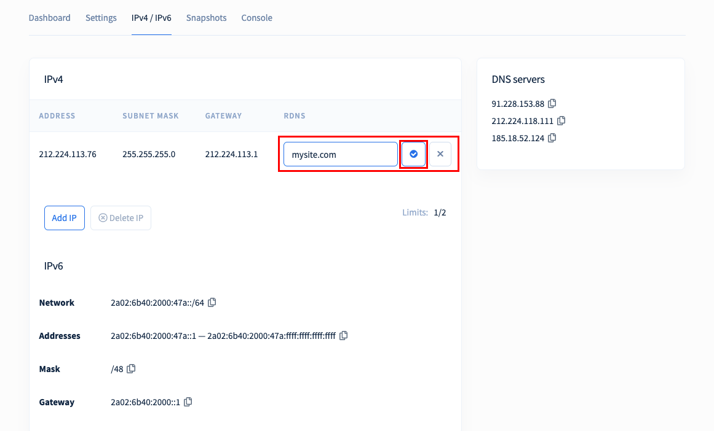Select the subnet mask 255.255.255.0
Viewport: 714px width, 431px height.
149,154
